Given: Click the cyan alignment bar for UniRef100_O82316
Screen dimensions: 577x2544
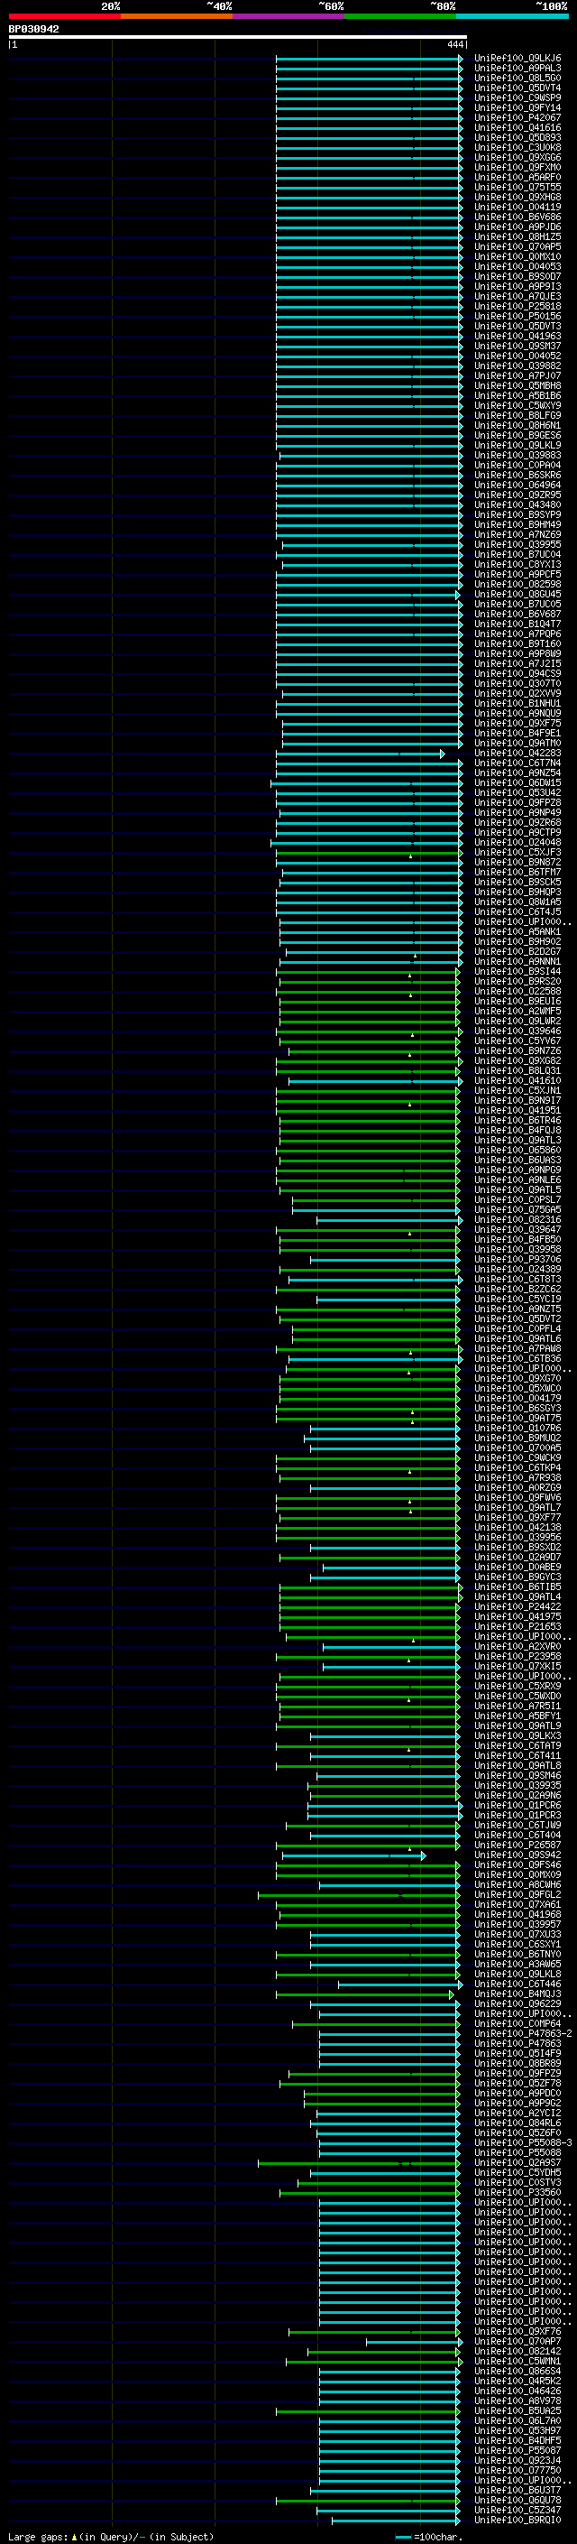Looking at the screenshot, I should (x=388, y=1220).
